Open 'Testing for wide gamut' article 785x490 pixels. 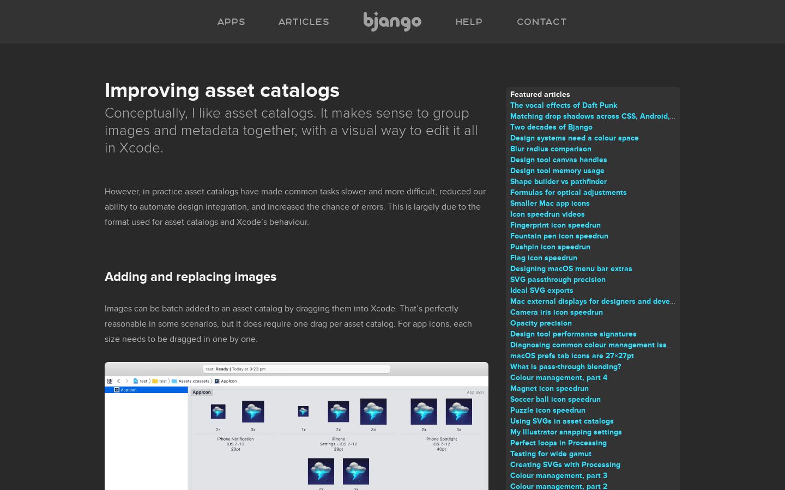click(551, 454)
